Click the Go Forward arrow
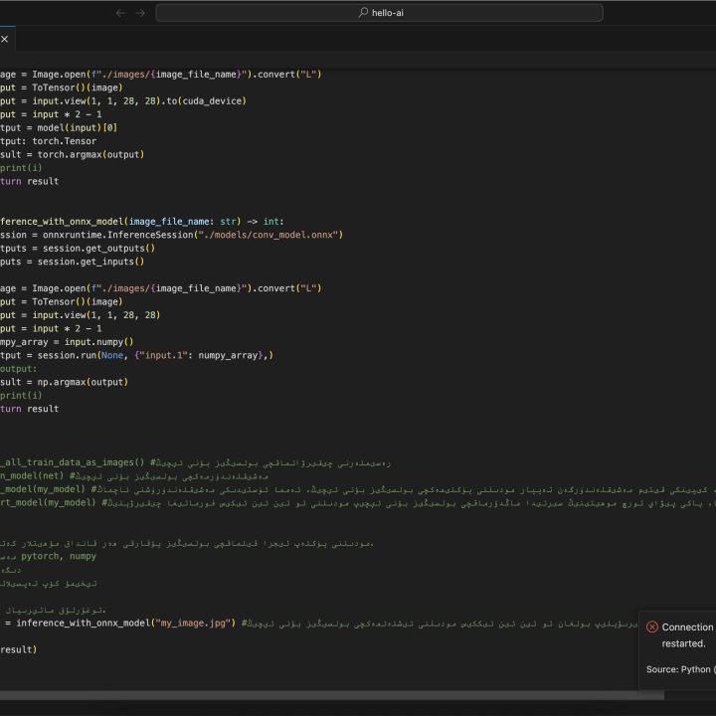Screen dimensions: 716x716 (x=140, y=13)
